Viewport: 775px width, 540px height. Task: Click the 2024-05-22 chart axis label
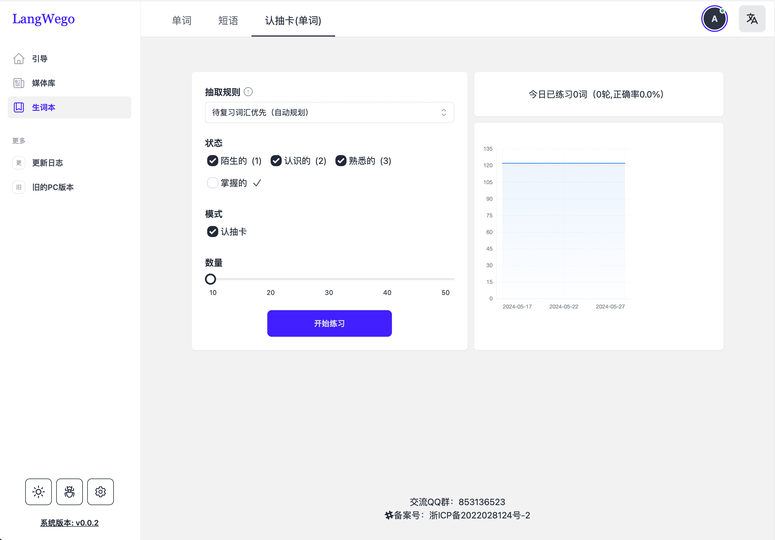click(x=564, y=307)
